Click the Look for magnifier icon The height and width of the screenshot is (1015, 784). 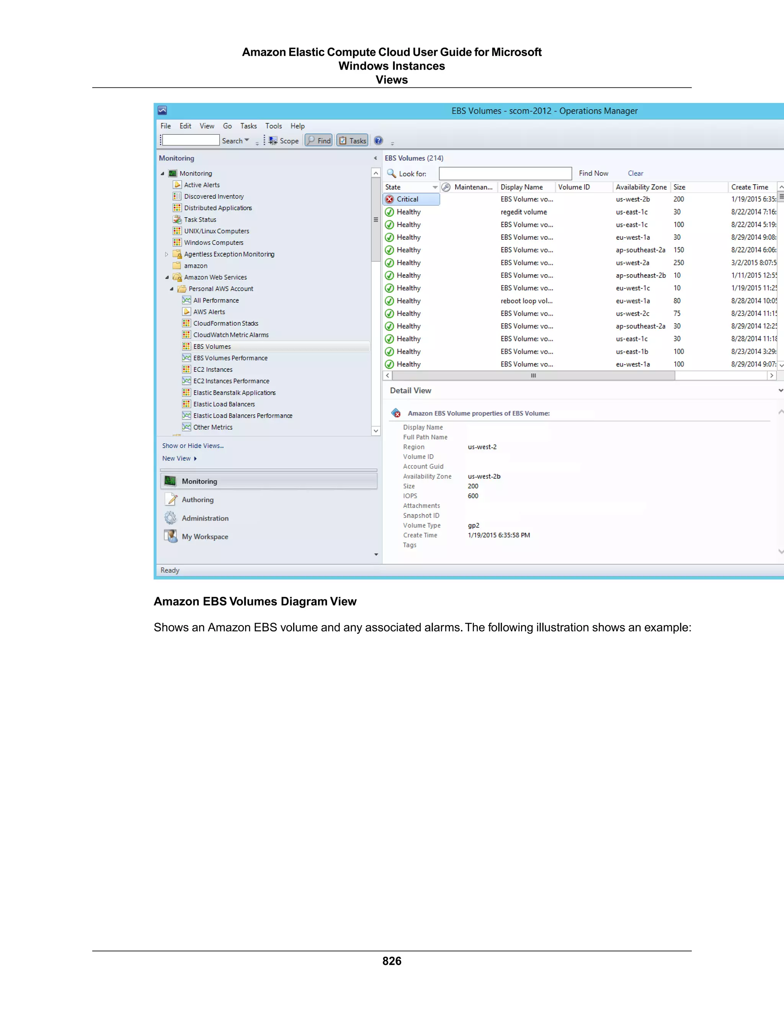(x=391, y=173)
